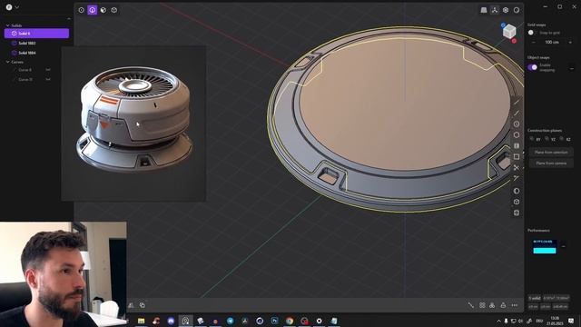The height and width of the screenshot is (327, 581).
Task: Select the XZ construction plane
Action: tap(566, 139)
